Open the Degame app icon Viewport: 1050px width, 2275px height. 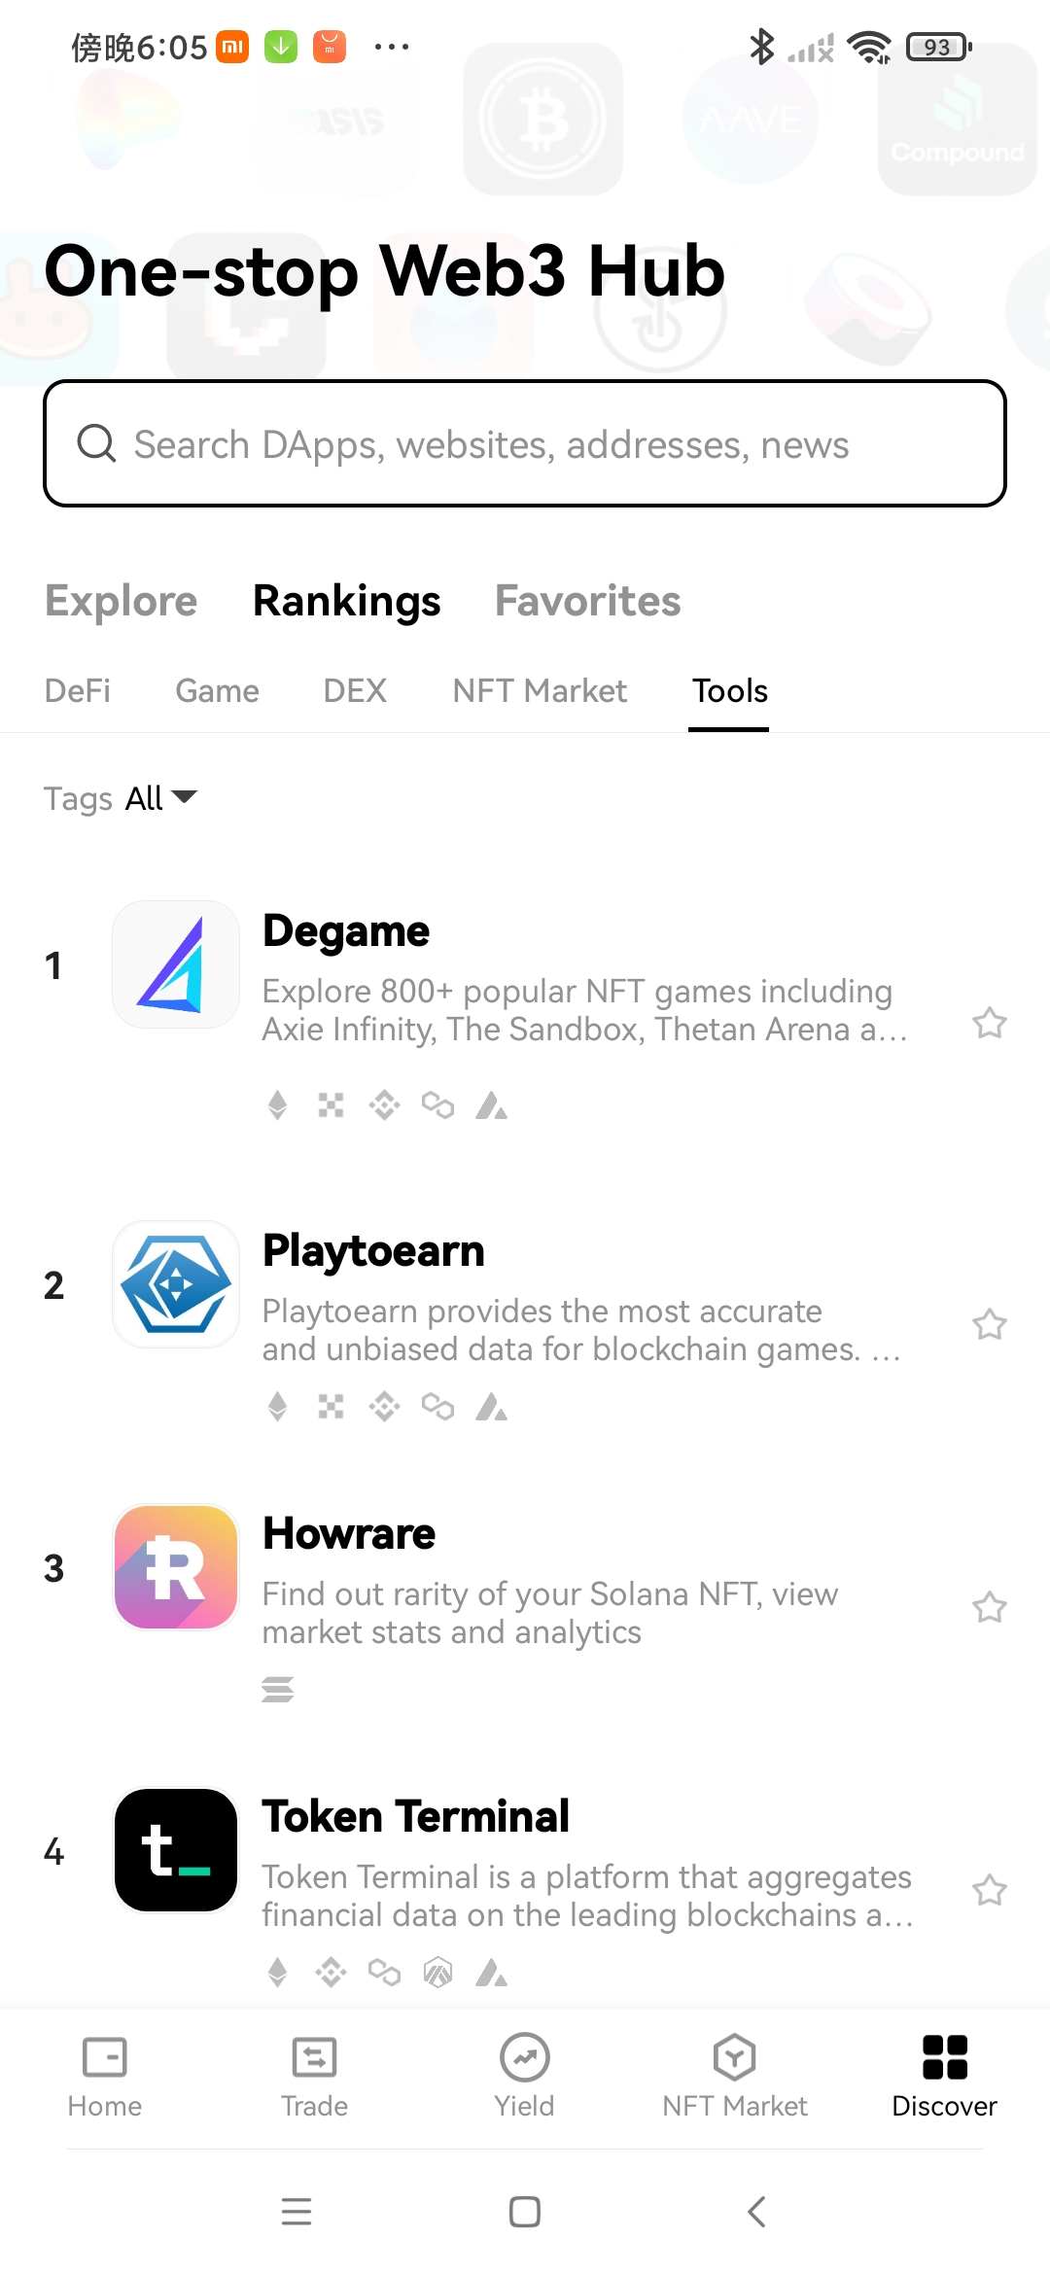(x=176, y=964)
